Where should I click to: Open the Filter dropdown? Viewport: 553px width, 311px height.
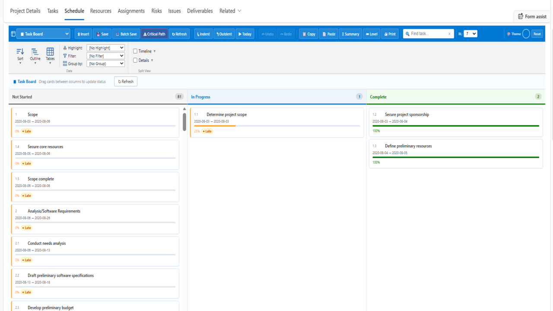point(106,56)
